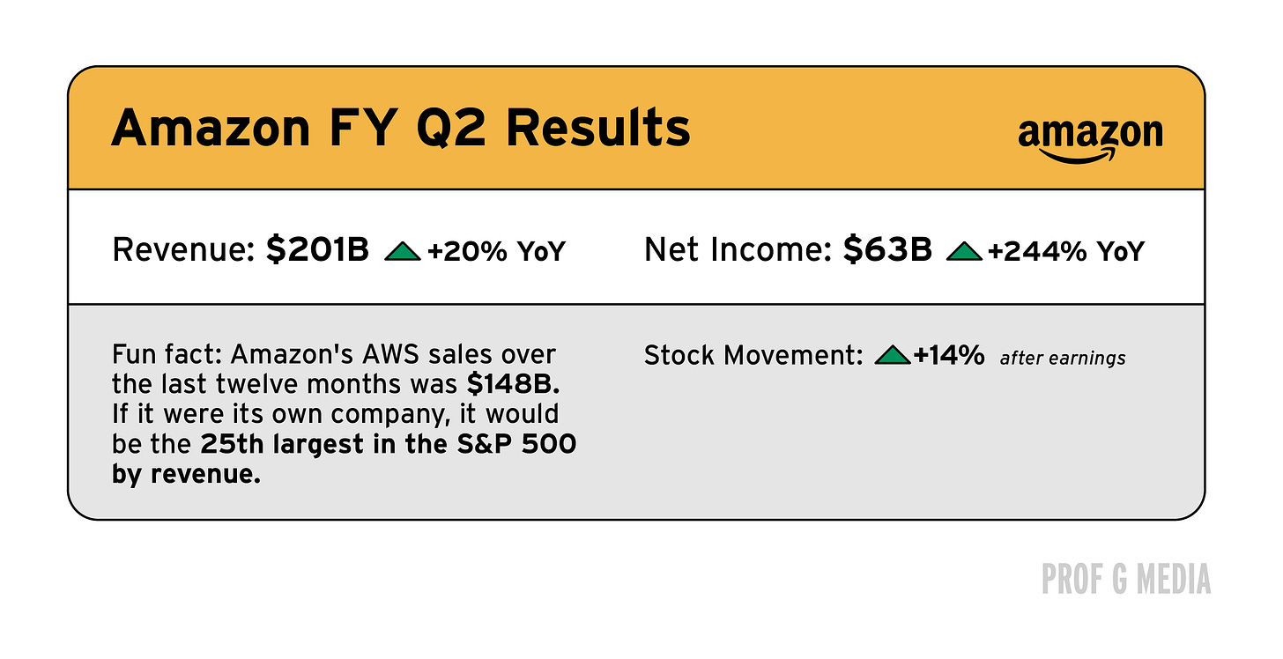Click the bold "by revenue." closing text
1283x659 pixels.
point(187,473)
